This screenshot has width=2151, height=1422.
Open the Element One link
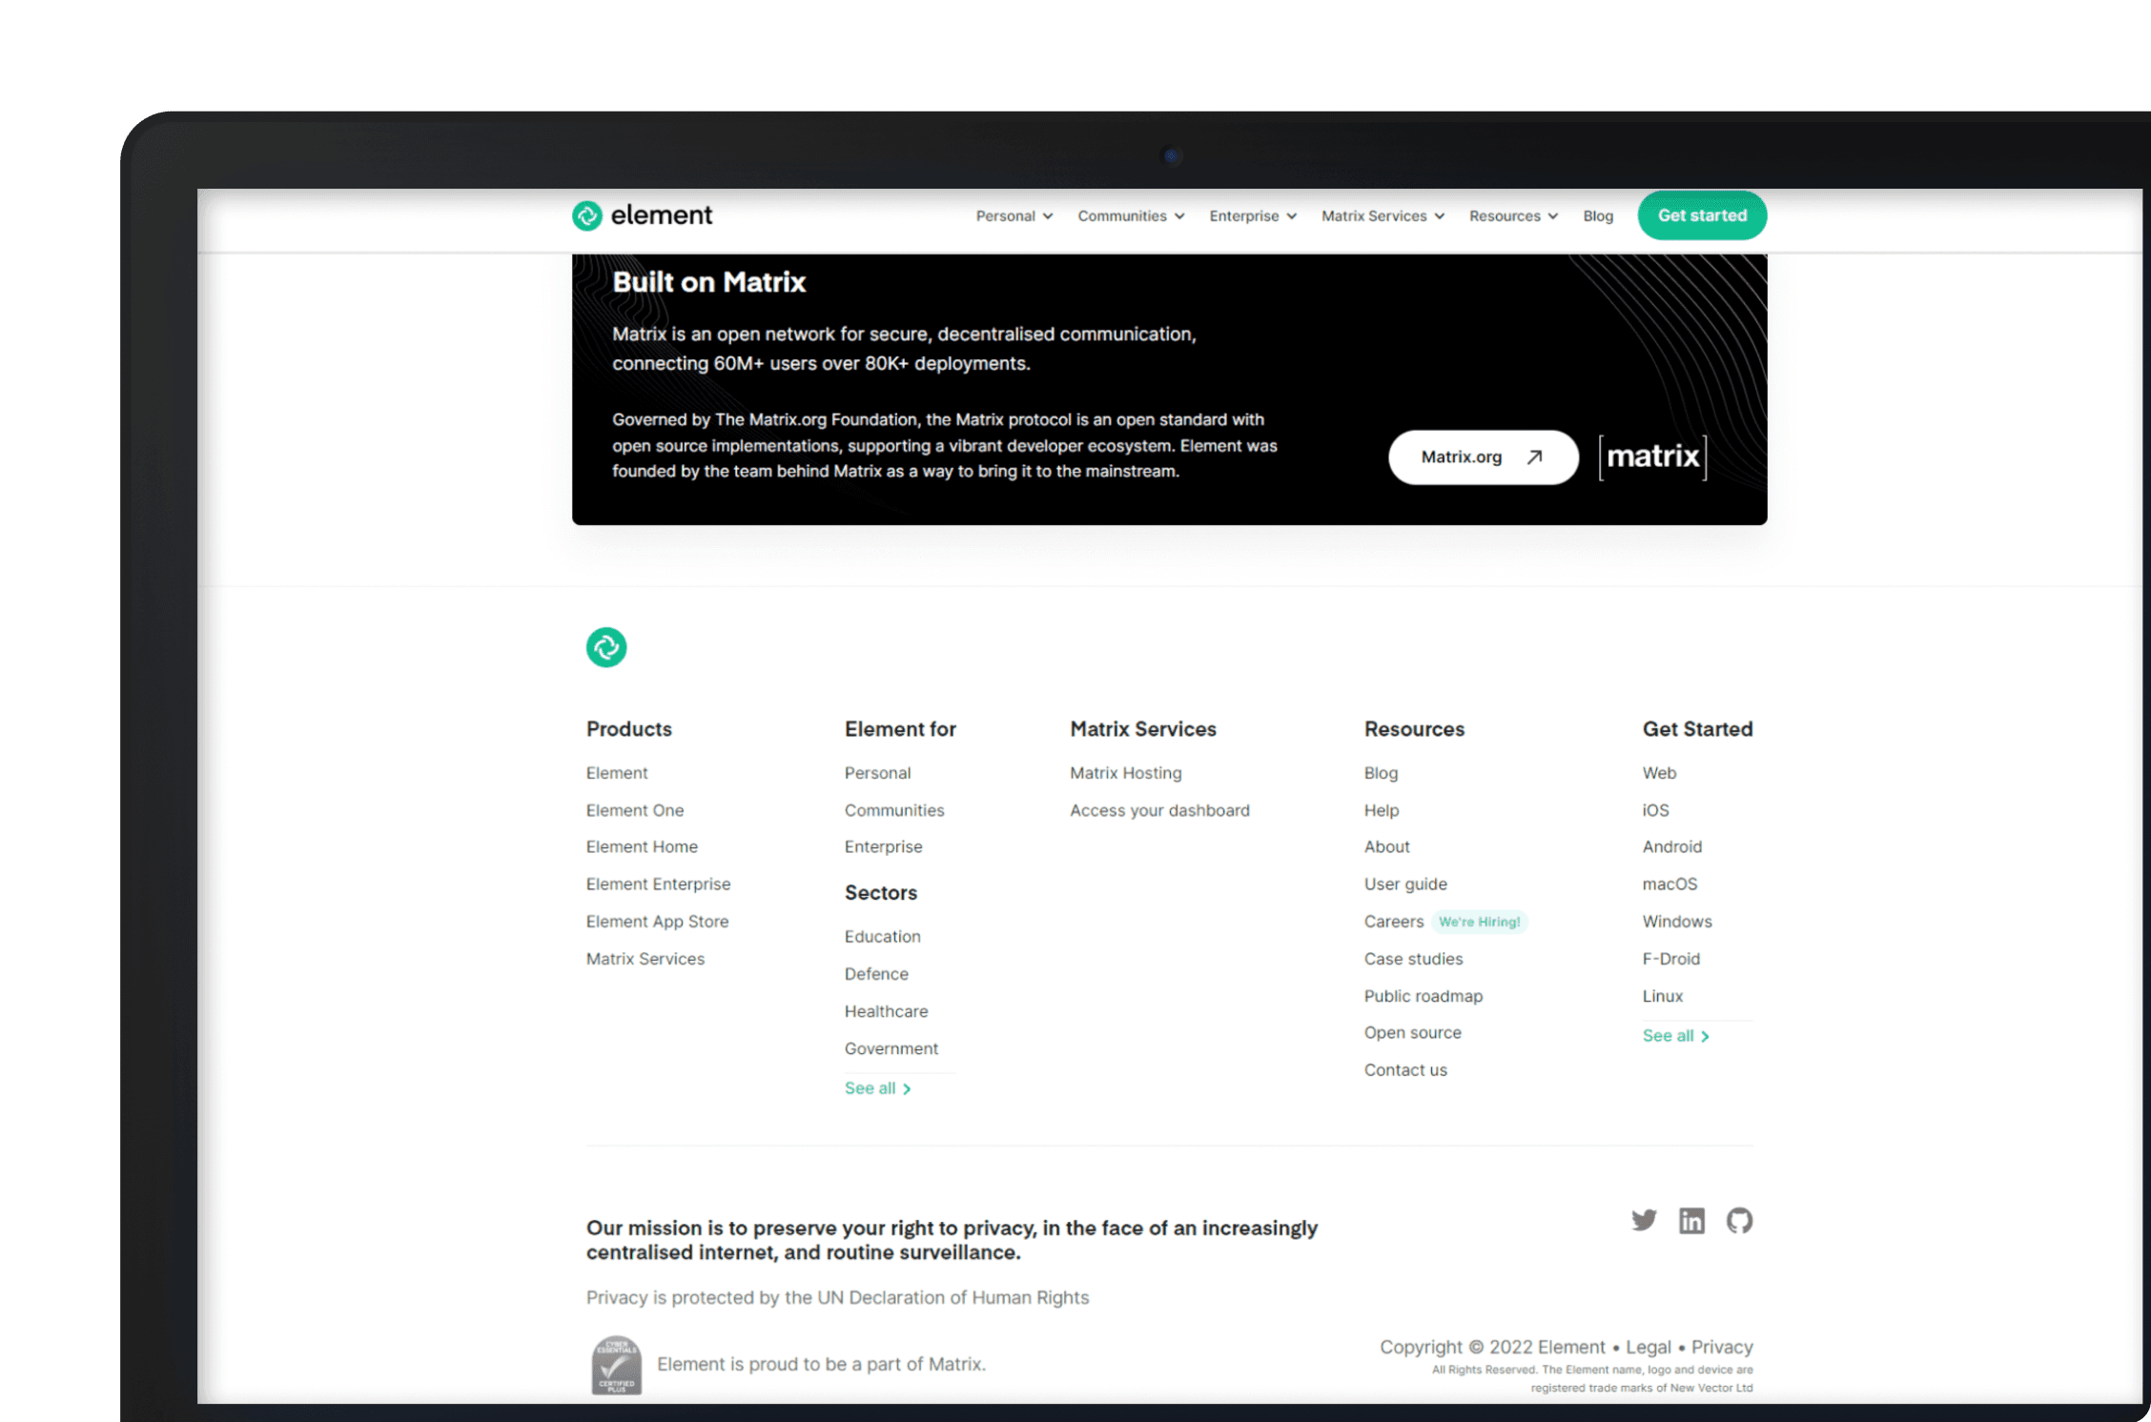(635, 810)
